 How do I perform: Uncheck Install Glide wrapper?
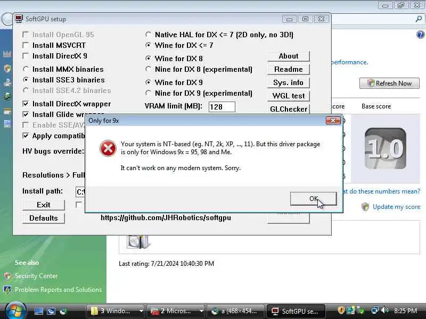pos(26,114)
